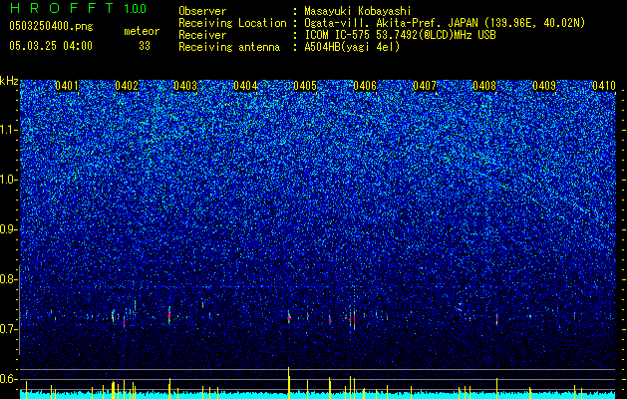Click the 0410 time marker

pyautogui.click(x=604, y=86)
